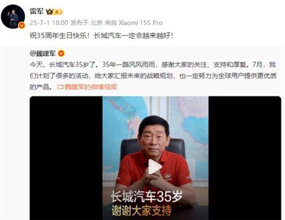Click the level badge after the crown

[x=58, y=12]
